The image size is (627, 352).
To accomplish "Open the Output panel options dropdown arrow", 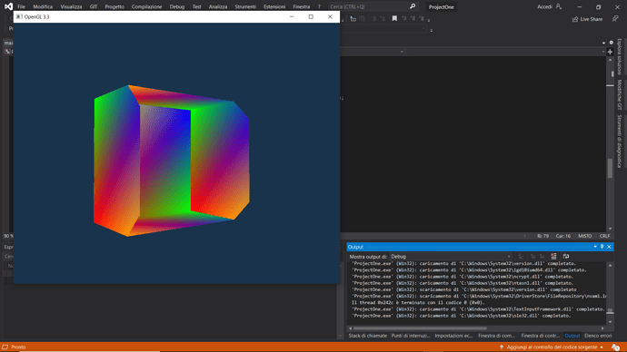I will pyautogui.click(x=595, y=247).
